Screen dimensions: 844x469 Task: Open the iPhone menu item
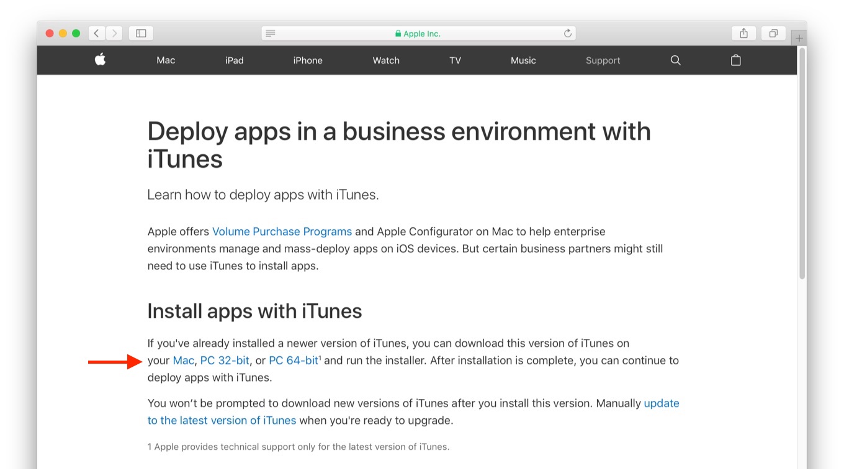pyautogui.click(x=308, y=60)
